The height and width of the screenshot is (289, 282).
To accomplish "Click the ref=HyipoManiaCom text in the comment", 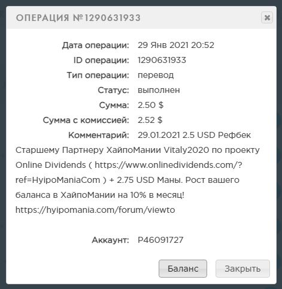I will [57, 180].
